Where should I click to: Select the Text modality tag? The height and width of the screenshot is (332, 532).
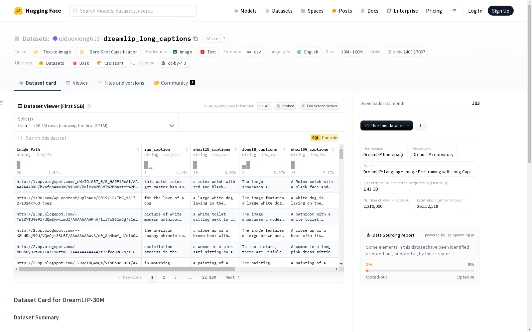pyautogui.click(x=208, y=52)
